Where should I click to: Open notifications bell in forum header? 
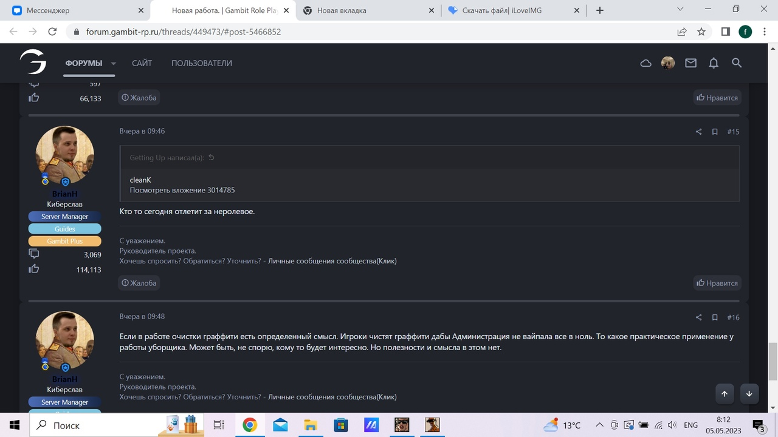[714, 63]
